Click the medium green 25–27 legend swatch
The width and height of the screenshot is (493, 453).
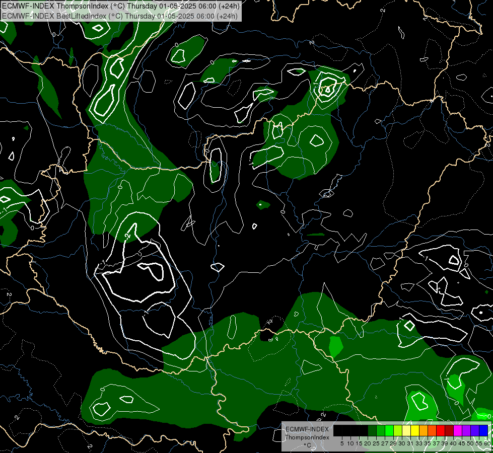click(x=381, y=430)
